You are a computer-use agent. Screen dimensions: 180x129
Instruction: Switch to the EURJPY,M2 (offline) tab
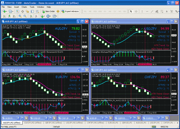(33, 123)
